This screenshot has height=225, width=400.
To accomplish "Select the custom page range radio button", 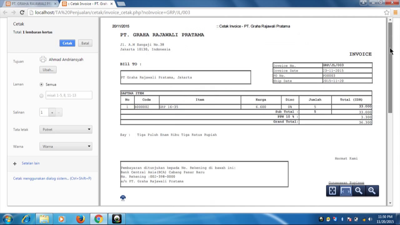I will tap(42, 96).
